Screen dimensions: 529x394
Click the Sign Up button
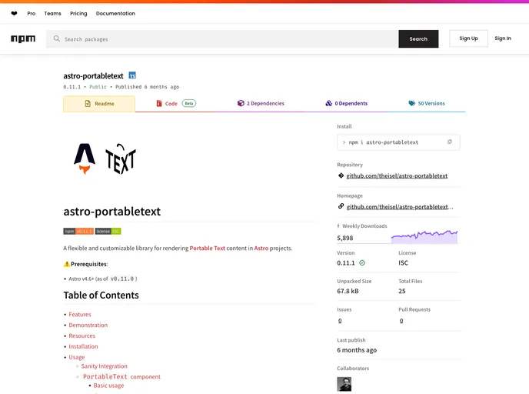pyautogui.click(x=468, y=38)
